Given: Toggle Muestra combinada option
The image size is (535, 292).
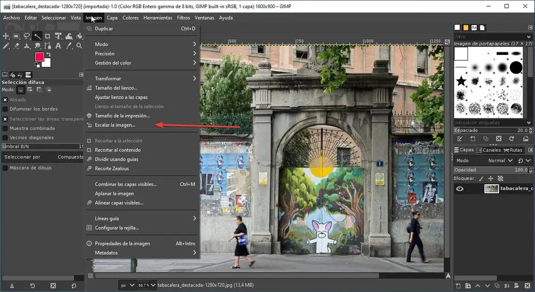Looking at the screenshot, I should point(5,128).
